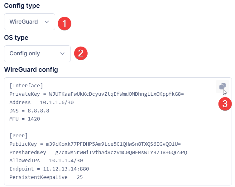The image size is (235, 187).
Task: Click the red step 2 badge
Action: pyautogui.click(x=81, y=53)
